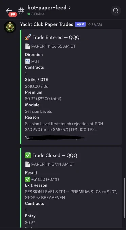Image resolution: width=126 pixels, height=230 pixels.
Task: Open the search magnifier icon
Action: 116,10
